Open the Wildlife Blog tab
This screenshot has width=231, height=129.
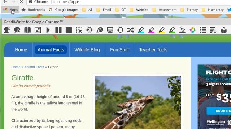click(x=87, y=50)
